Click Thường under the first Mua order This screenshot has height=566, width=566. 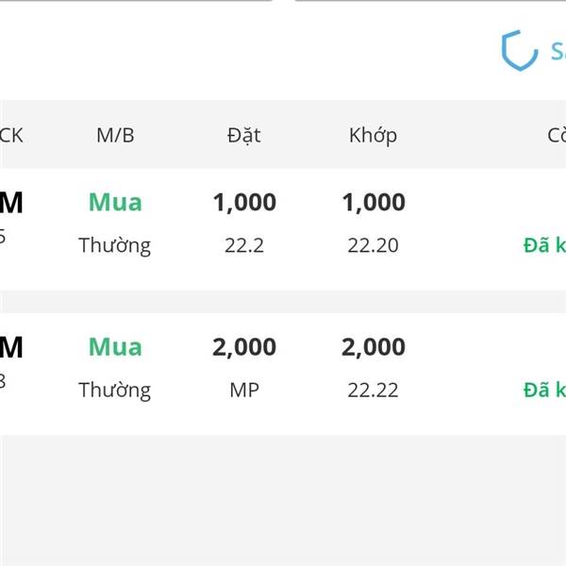[x=115, y=246]
